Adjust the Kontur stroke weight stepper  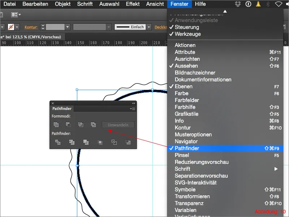(x=43, y=27)
